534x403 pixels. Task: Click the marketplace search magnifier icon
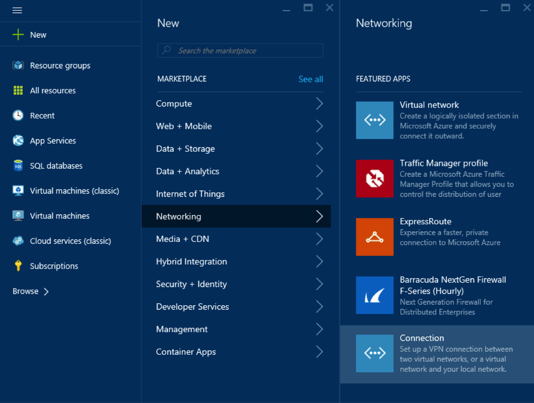[x=166, y=50]
